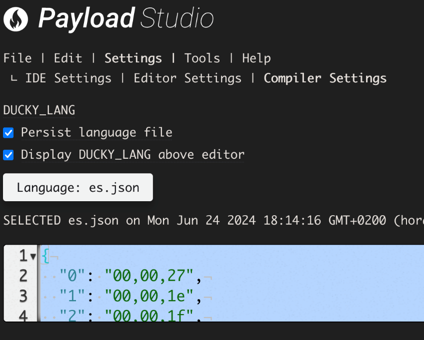Toggle Display DUCKY_LANG above editor checkbox
424x340 pixels.
pos(8,155)
